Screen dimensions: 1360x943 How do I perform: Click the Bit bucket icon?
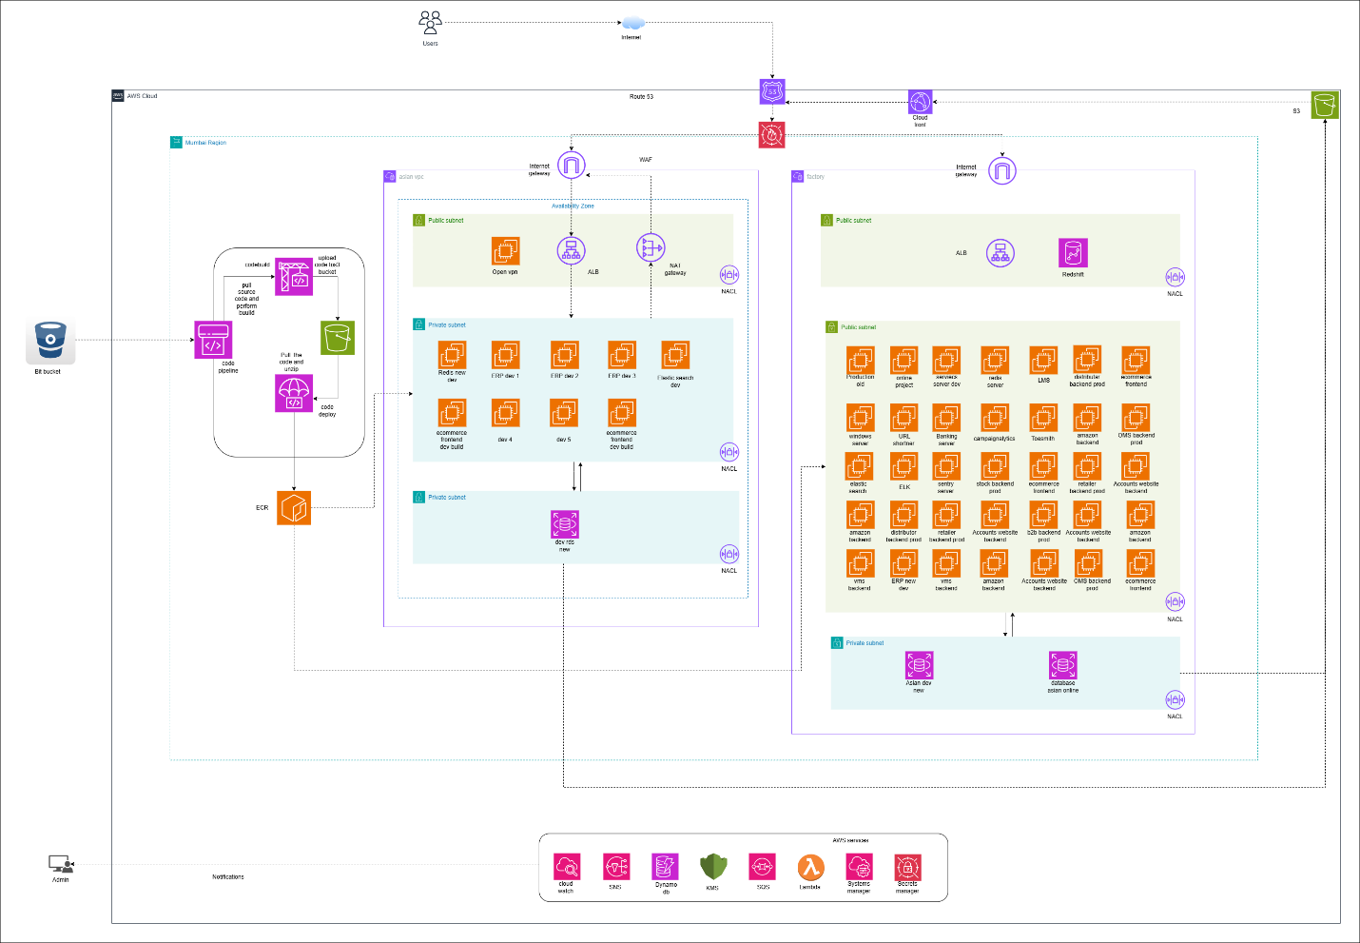(49, 343)
